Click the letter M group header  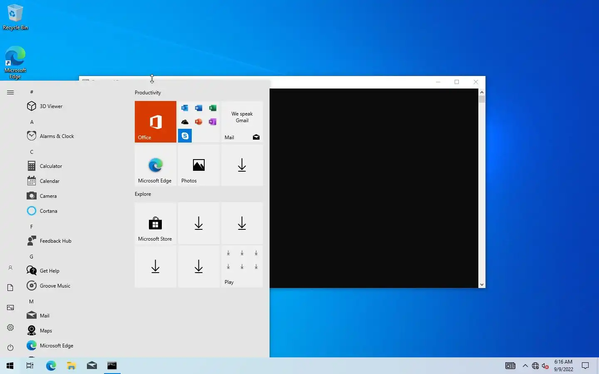point(32,301)
